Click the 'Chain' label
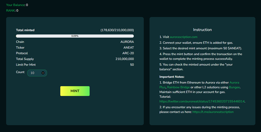This screenshot has width=261, height=132. tap(20, 42)
